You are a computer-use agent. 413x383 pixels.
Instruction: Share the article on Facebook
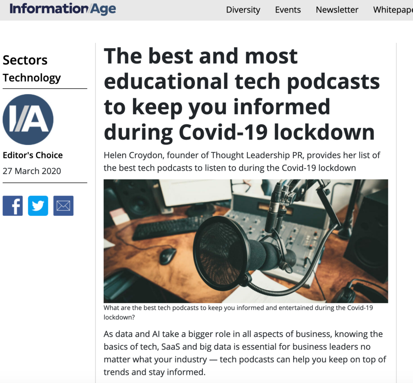pyautogui.click(x=13, y=206)
